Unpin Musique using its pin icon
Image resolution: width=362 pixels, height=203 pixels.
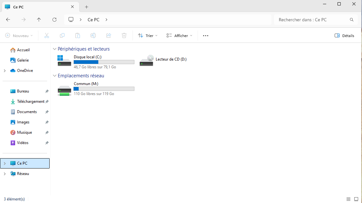pyautogui.click(x=47, y=132)
